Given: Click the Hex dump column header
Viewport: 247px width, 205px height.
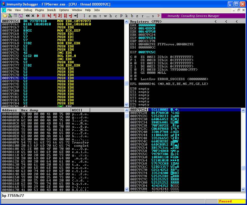Looking at the screenshot, I should coord(46,110).
